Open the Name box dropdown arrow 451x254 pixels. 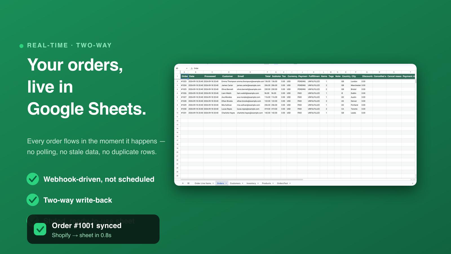187,68
